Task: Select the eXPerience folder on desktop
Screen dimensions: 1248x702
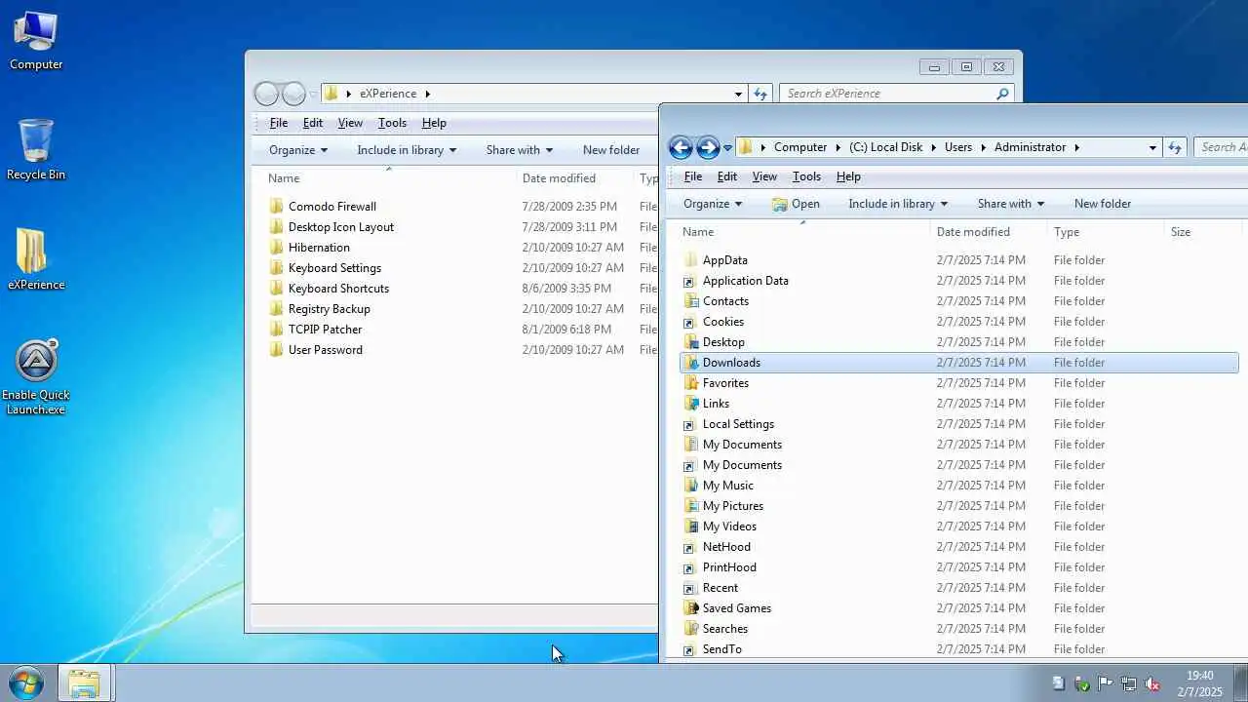Action: point(36,259)
